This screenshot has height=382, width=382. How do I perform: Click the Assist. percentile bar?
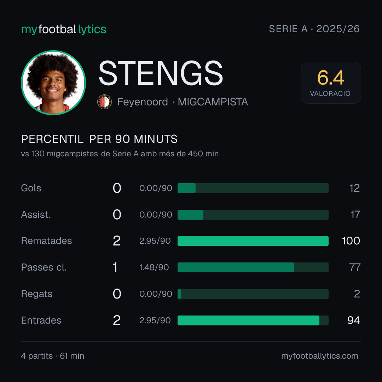(253, 215)
